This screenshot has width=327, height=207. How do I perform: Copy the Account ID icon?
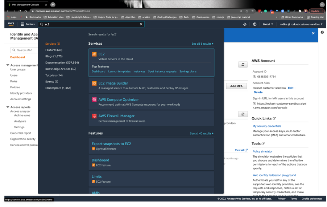tap(254, 77)
